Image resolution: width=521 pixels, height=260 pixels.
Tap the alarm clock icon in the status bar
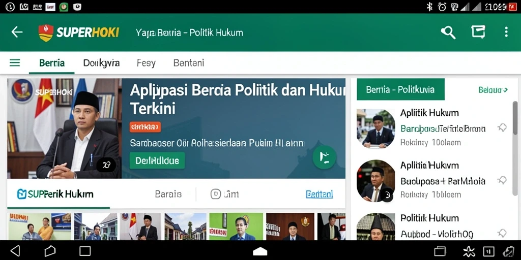(442, 7)
